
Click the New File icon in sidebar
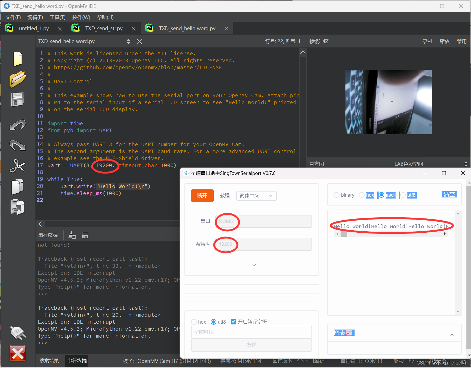[x=18, y=59]
